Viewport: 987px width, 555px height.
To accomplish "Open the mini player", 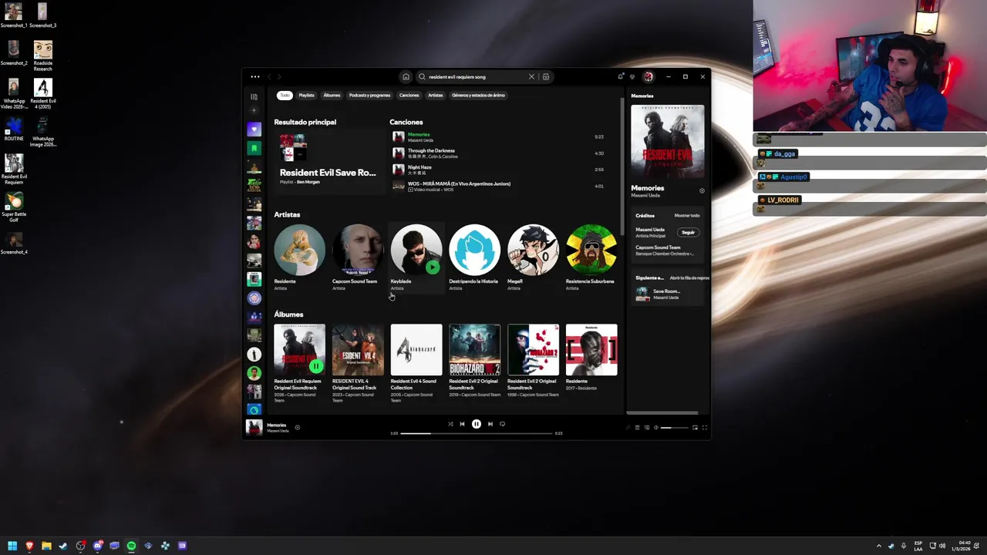I will [695, 427].
